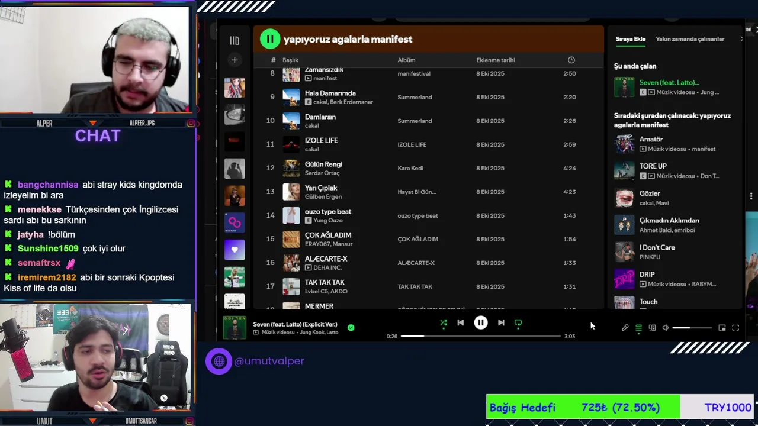Click the green saved checkmark next to Seven
The width and height of the screenshot is (758, 426).
pyautogui.click(x=351, y=327)
